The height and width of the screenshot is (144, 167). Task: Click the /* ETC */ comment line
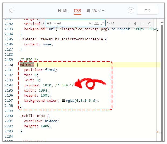coord(29,59)
